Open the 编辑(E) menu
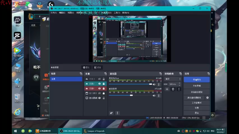 pos(62,13)
